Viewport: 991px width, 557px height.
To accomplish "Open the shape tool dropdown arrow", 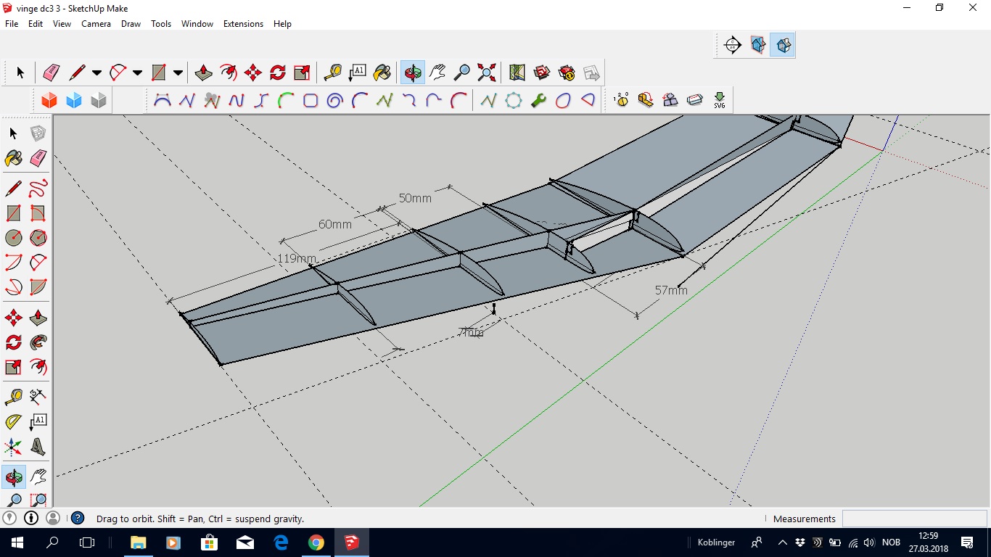I will coord(178,73).
